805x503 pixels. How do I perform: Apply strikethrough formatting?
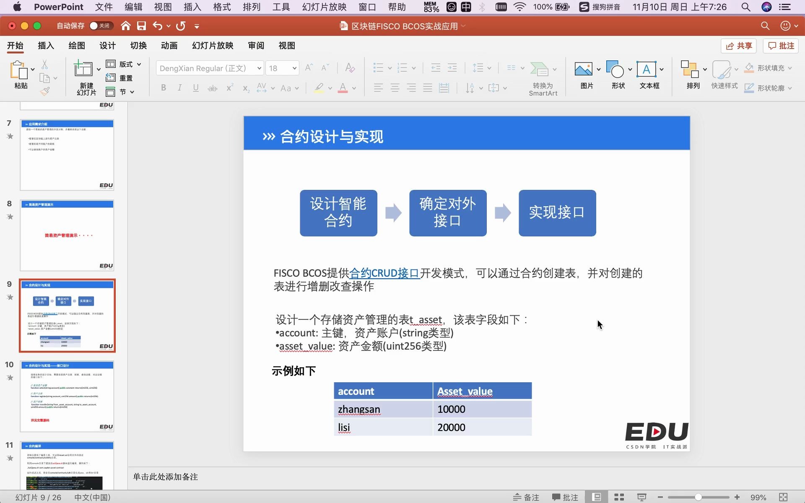point(213,88)
